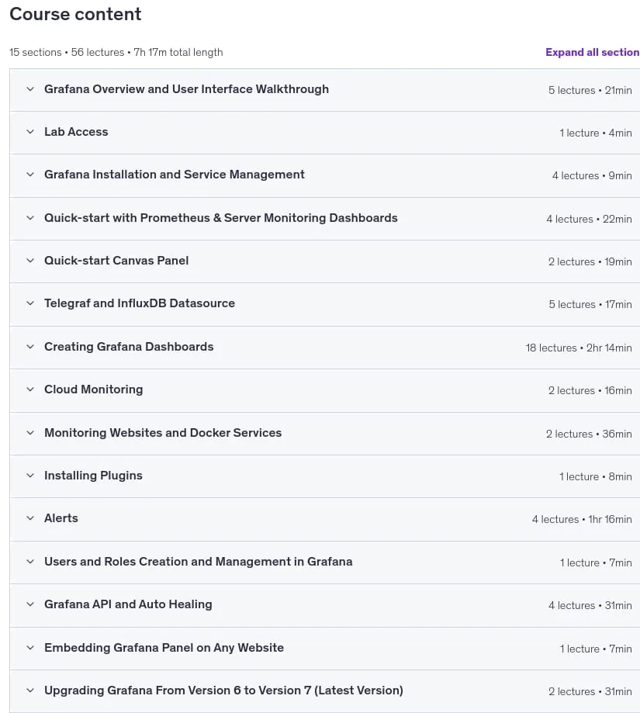Open 'Quick-start with Prometheus & Server Monitoring Dashboards'
The image size is (640, 713).
pyautogui.click(x=221, y=218)
